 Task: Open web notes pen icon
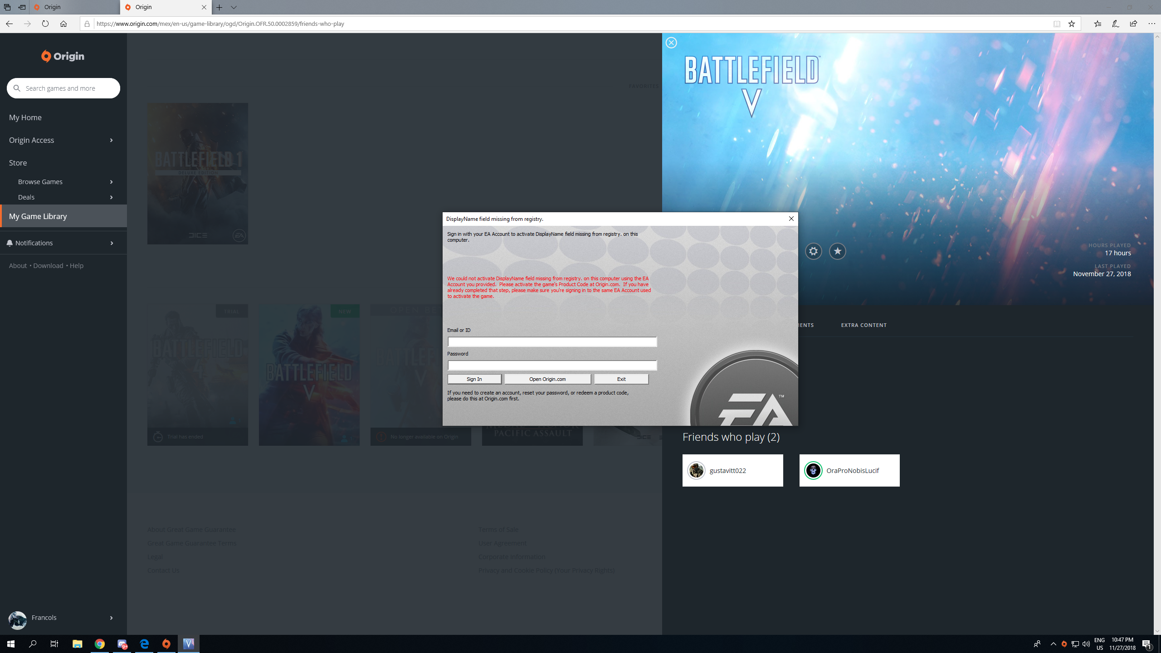click(1115, 24)
